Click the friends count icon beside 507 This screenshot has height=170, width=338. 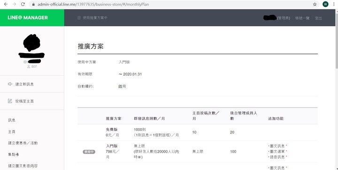(29, 67)
